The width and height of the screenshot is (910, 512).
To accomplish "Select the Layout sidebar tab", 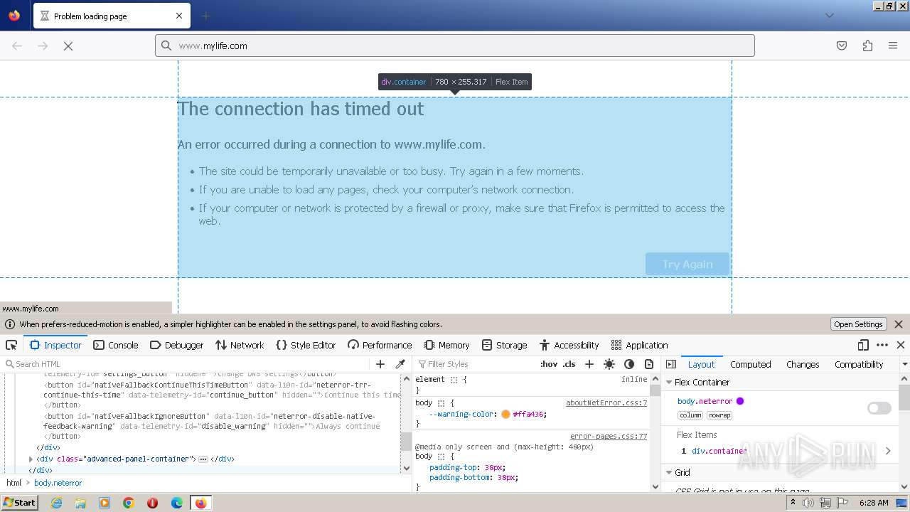I will (701, 364).
